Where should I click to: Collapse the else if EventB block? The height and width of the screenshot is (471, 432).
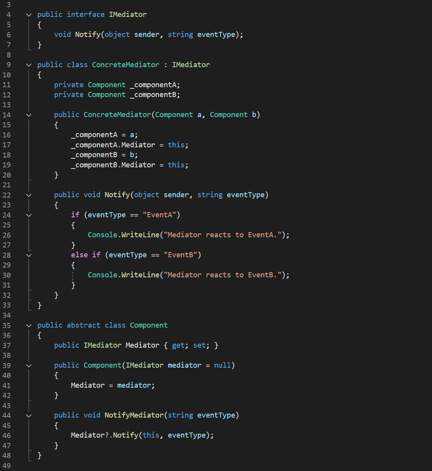[29, 255]
